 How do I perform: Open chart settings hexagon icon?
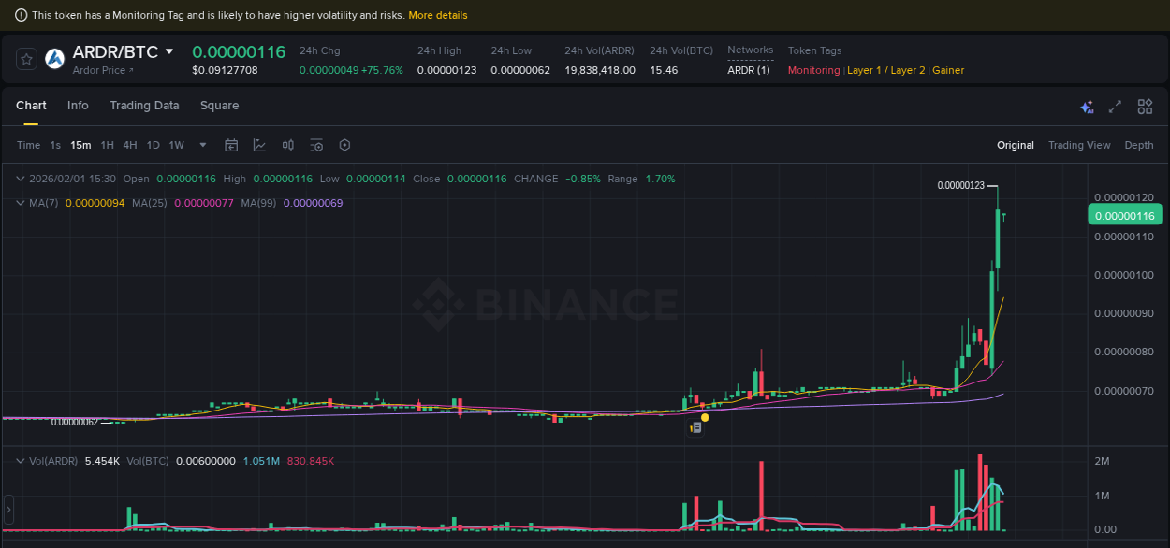[344, 145]
